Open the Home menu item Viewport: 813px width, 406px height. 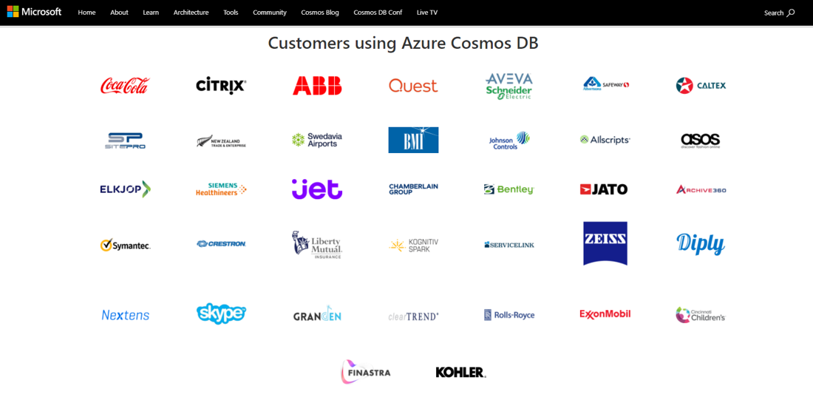tap(86, 13)
